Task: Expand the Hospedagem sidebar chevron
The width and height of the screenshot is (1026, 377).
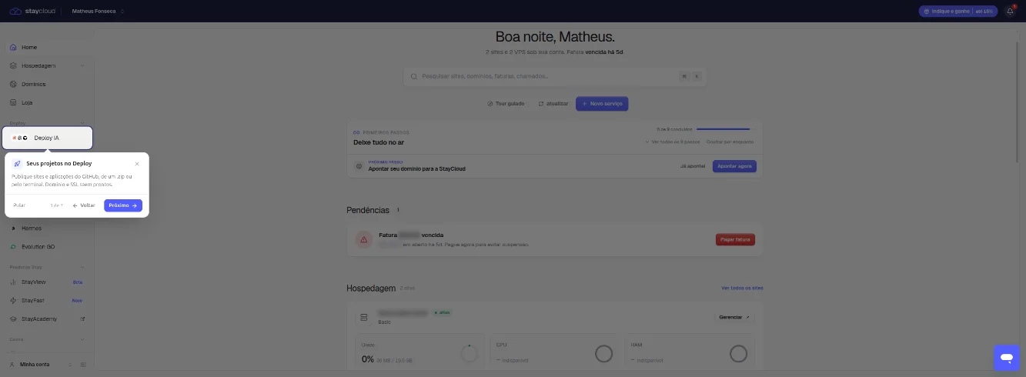Action: pos(82,65)
